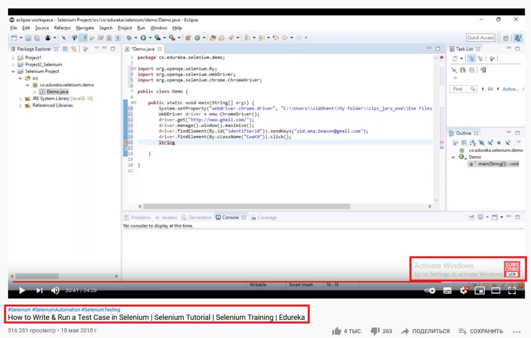This screenshot has height=338, width=531.
Task: Open the Run button dropdown arrow
Action: coord(150,38)
